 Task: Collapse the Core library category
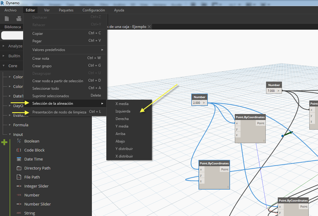pos(3,66)
